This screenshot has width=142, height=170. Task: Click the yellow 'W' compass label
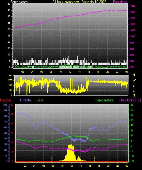coord(134,80)
